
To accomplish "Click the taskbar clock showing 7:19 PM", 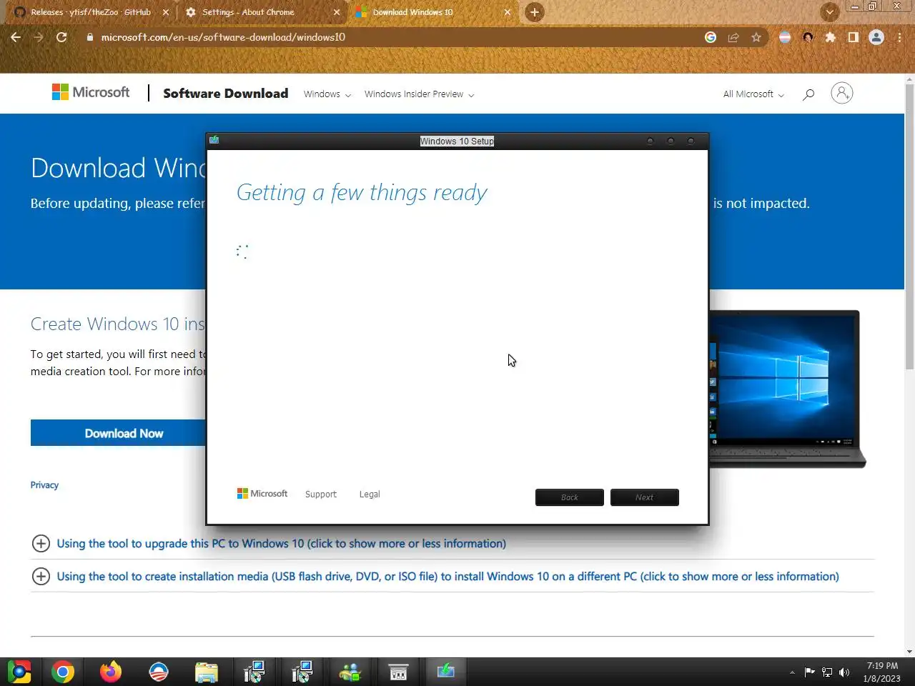I will point(881,672).
